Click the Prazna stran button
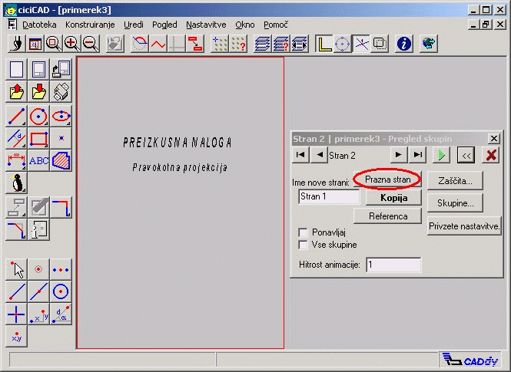Image resolution: width=511 pixels, height=372 pixels. coord(387,179)
